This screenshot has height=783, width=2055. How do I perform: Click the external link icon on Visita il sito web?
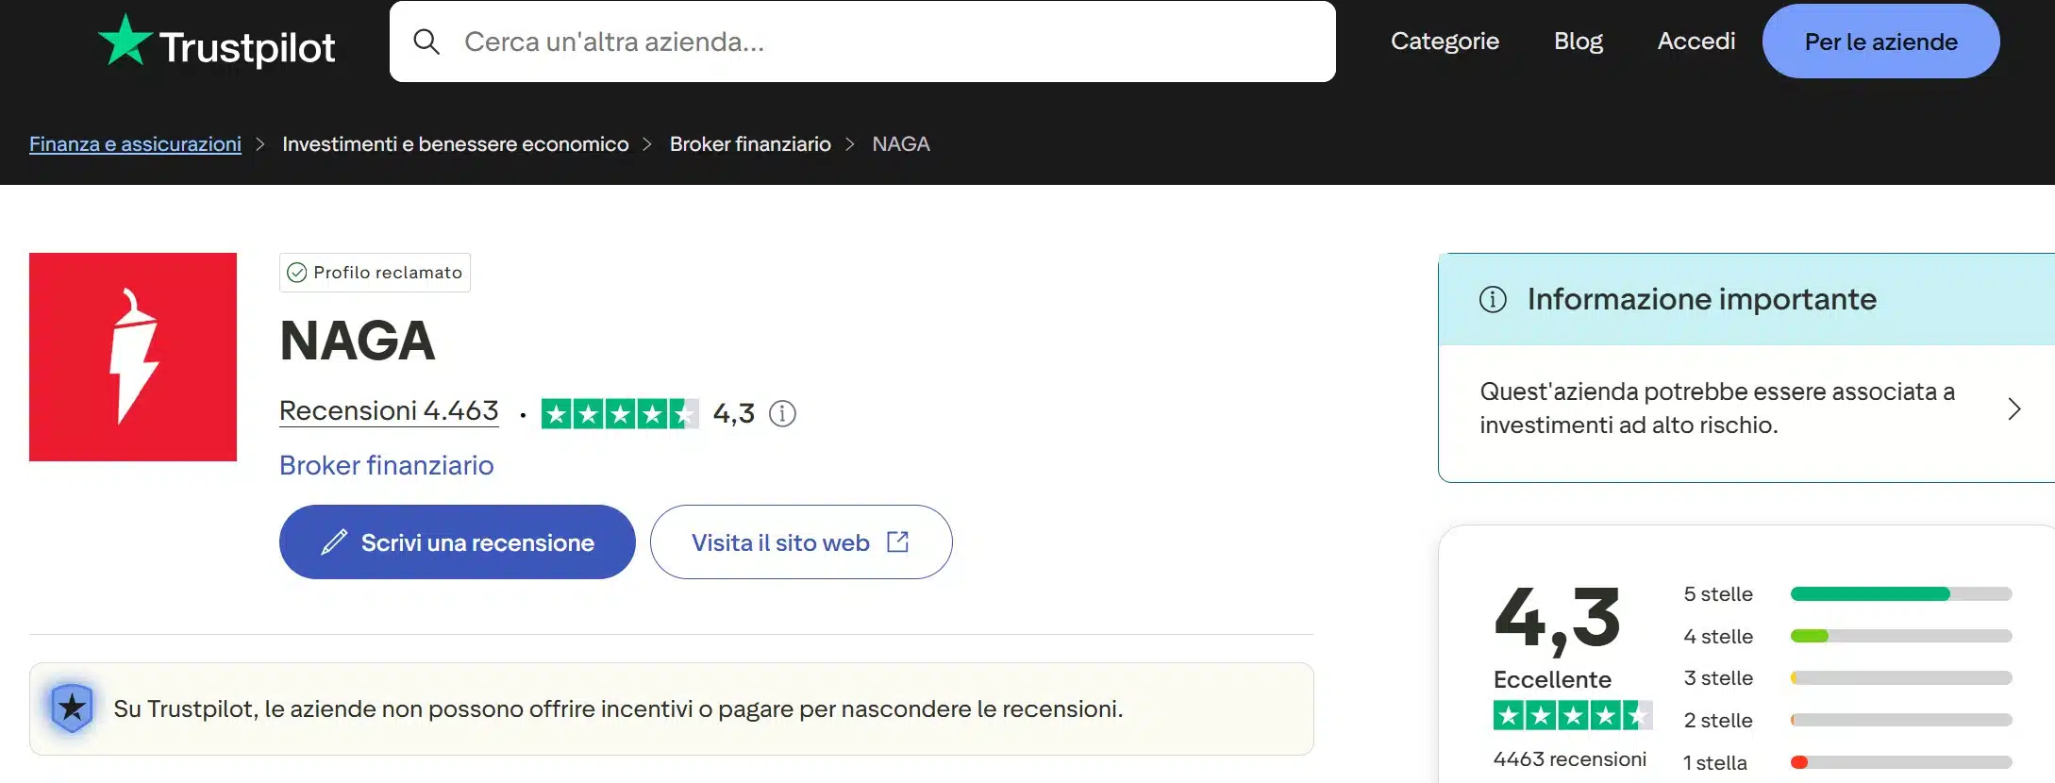click(x=897, y=541)
